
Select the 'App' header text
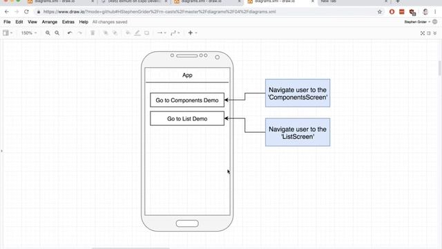pos(187,75)
